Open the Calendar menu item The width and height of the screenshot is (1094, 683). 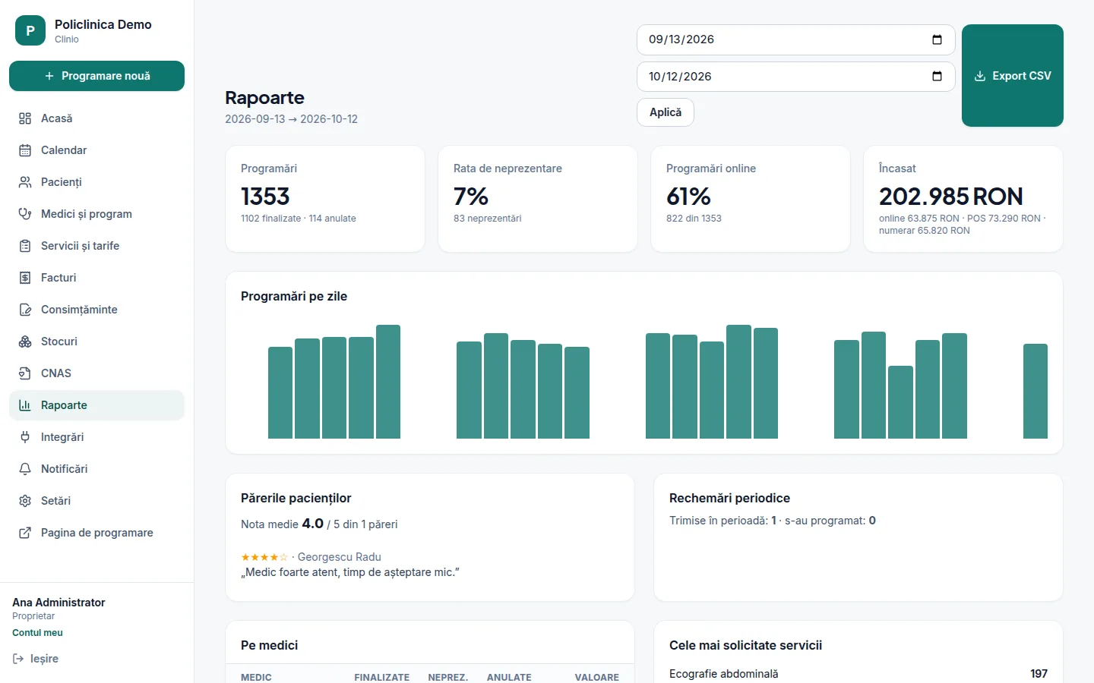pyautogui.click(x=96, y=150)
